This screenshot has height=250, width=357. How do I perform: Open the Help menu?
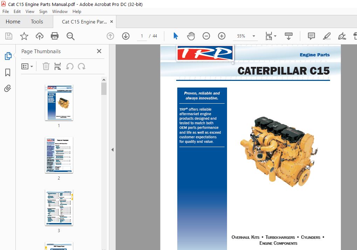click(77, 11)
